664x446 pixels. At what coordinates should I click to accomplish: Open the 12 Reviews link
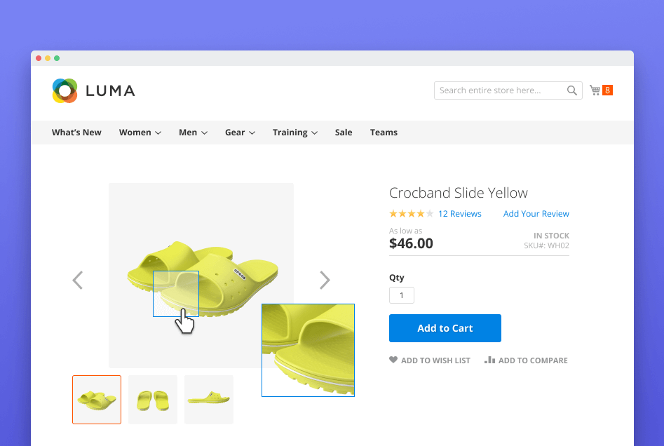click(x=459, y=214)
